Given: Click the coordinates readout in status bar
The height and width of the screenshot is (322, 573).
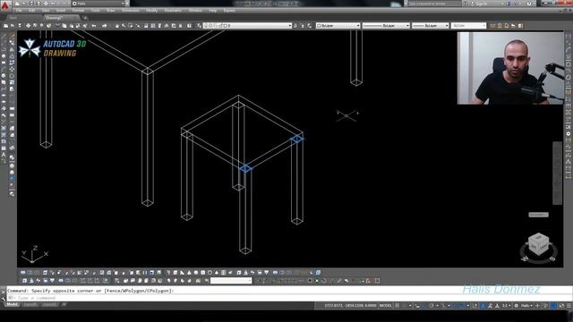Looking at the screenshot, I should [349, 306].
